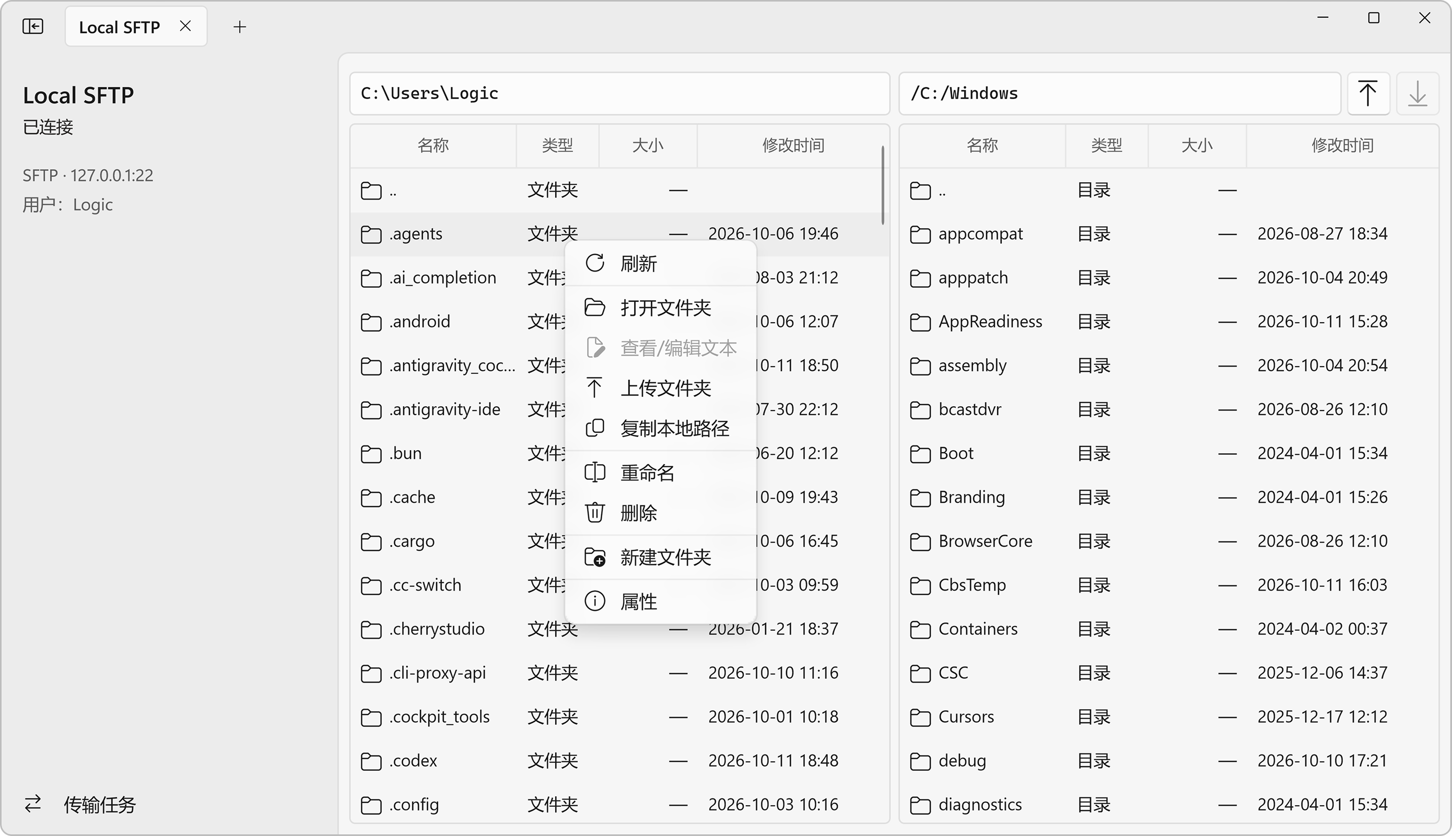Click the .codex folder icon
The height and width of the screenshot is (836, 1452).
click(x=371, y=761)
